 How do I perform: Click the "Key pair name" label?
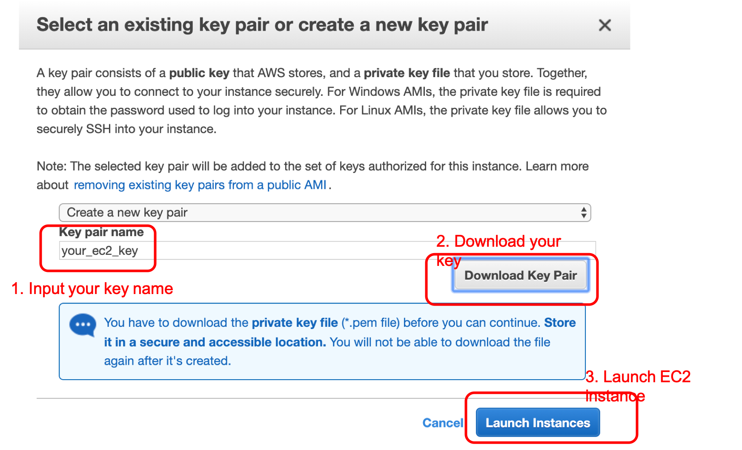pos(101,232)
